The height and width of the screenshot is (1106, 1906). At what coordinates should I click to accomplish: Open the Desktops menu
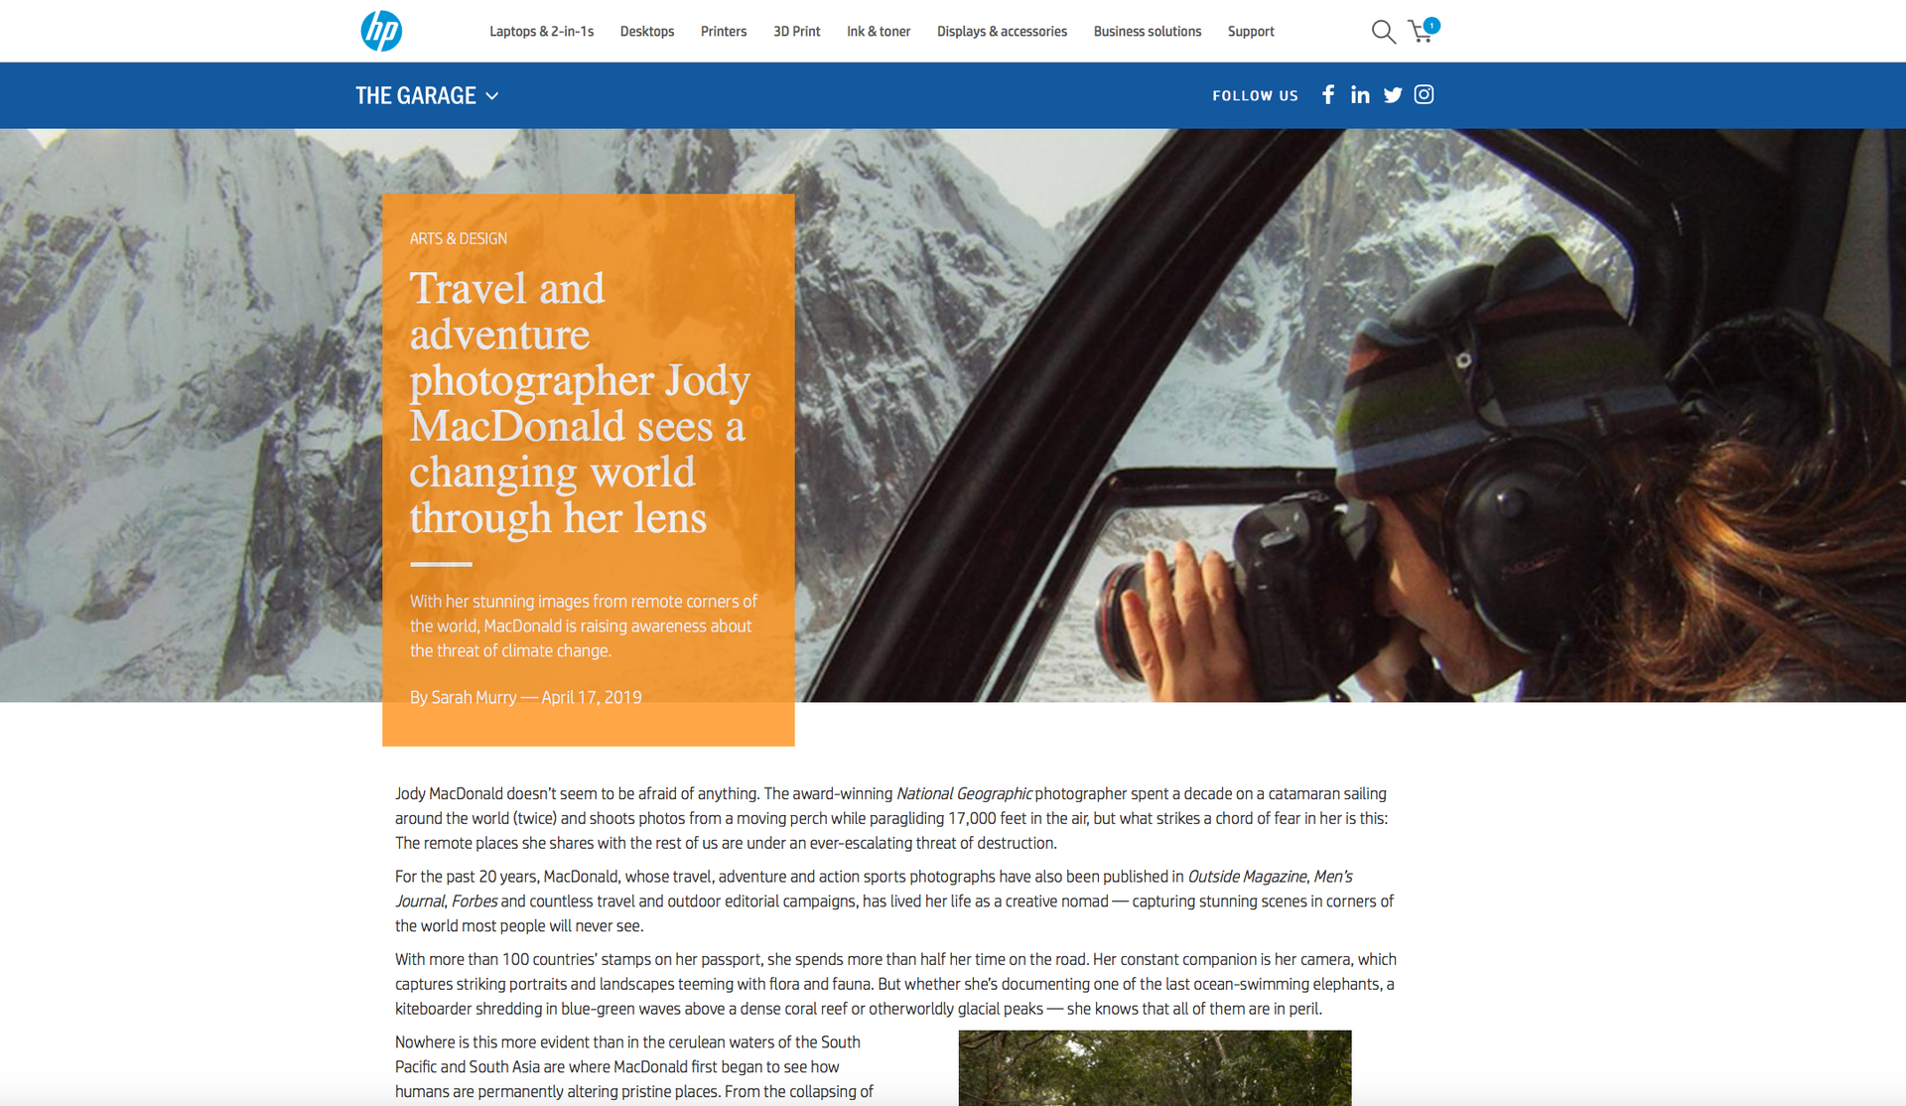click(647, 32)
